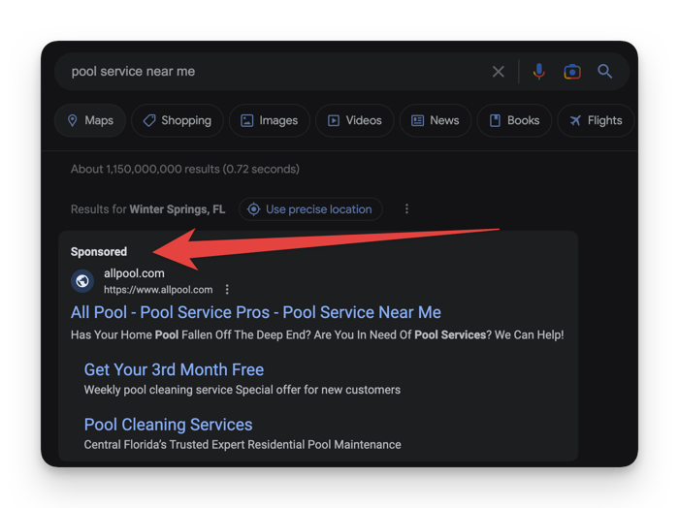Switch to the Maps filter tab
This screenshot has width=679, height=508.
pos(90,120)
